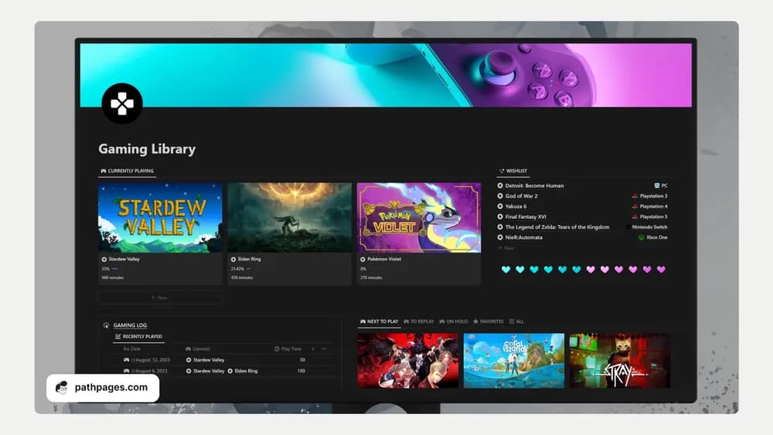Open the Stardew Valley cover image

click(x=160, y=217)
